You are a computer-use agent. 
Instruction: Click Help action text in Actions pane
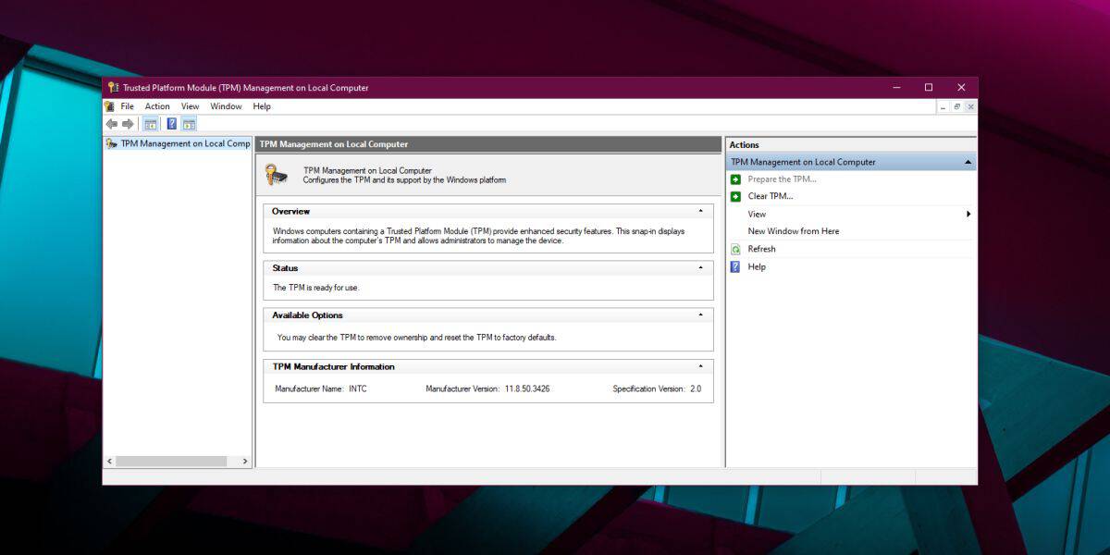(757, 266)
